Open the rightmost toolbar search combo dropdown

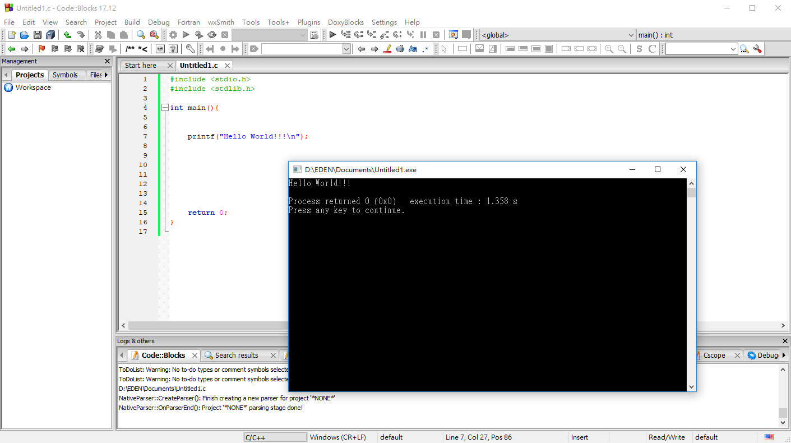pos(733,49)
